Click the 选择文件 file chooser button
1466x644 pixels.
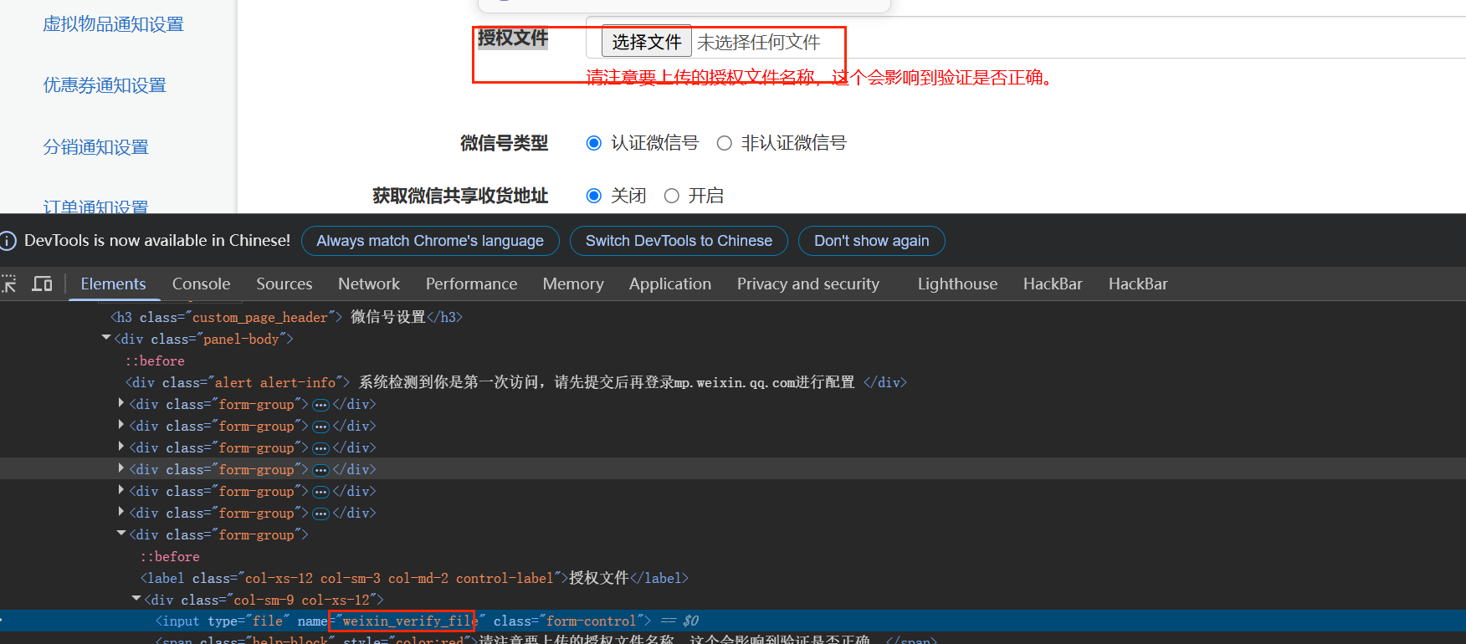[x=646, y=42]
